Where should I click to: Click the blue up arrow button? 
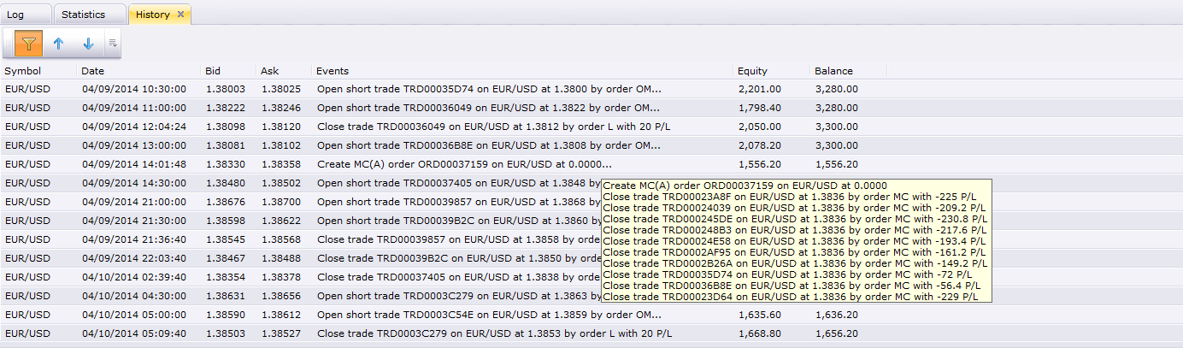click(x=58, y=44)
